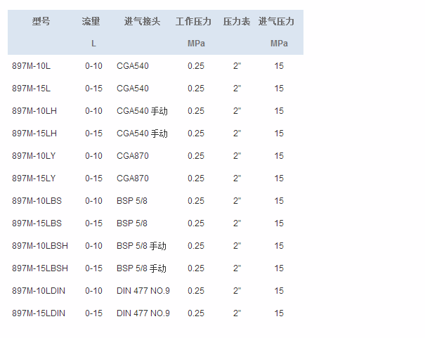425x338 pixels.
Task: Click the 897M-10LH model cell
Action: point(34,111)
